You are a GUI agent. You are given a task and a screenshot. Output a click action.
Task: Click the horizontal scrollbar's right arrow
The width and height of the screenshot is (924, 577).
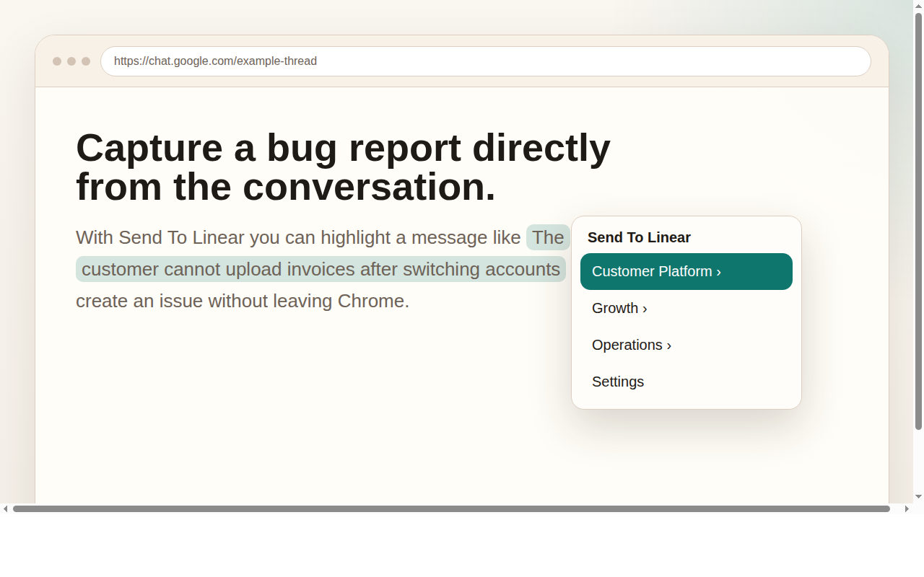pos(908,508)
